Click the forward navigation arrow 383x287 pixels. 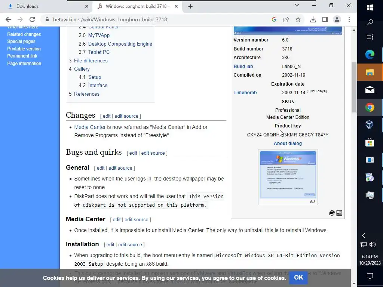20,19
